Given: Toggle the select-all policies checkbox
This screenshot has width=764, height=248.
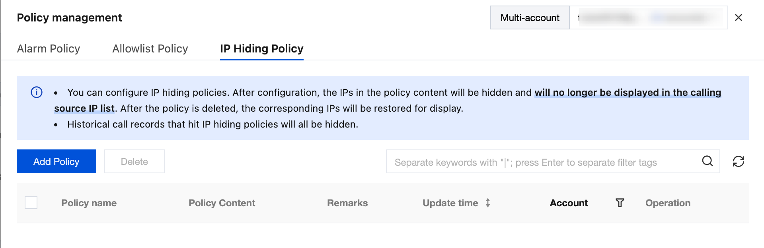Looking at the screenshot, I should (31, 203).
